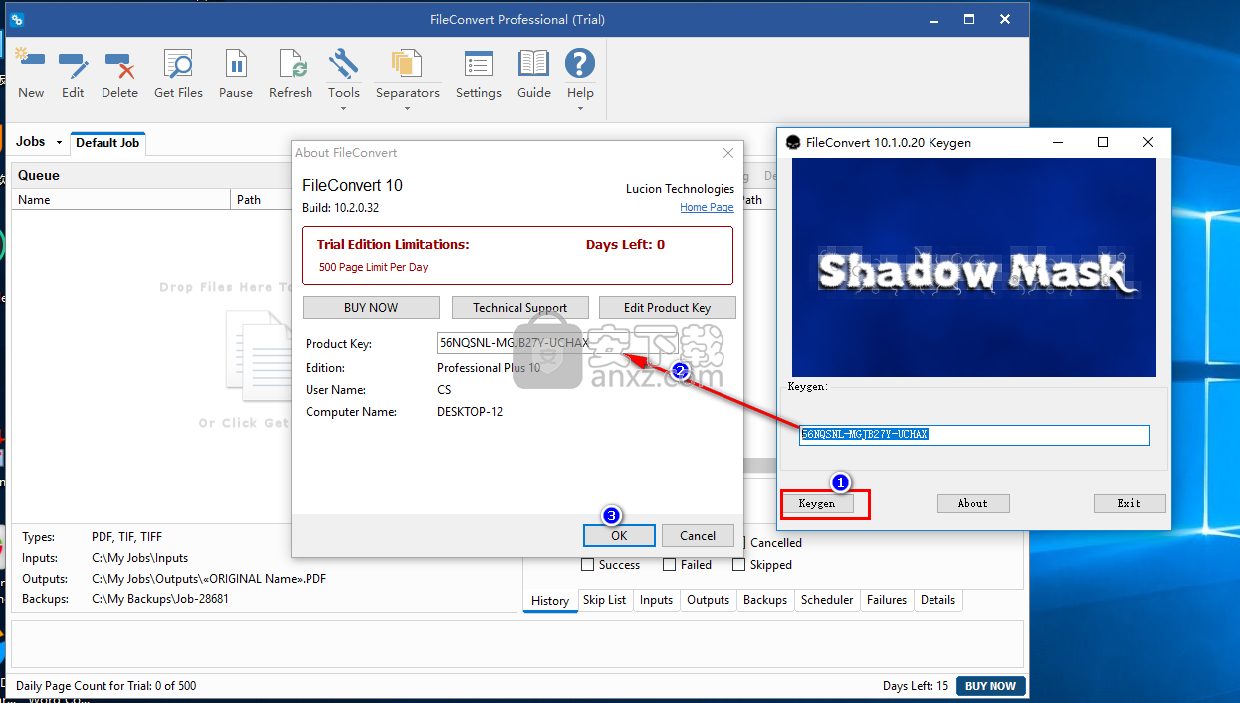Switch to the Skip List tab

click(x=605, y=600)
